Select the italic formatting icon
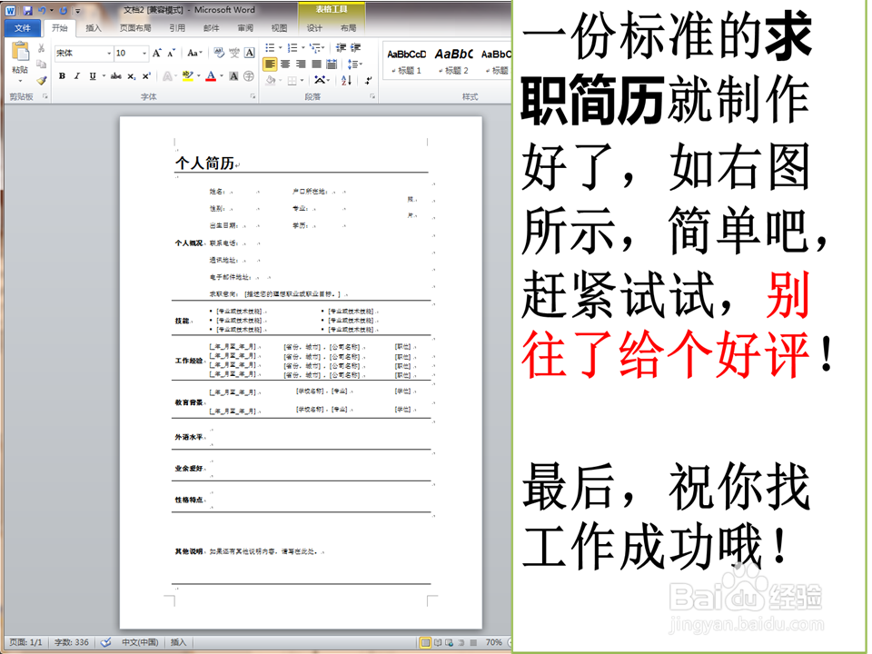This screenshot has height=654, width=872. (x=76, y=75)
